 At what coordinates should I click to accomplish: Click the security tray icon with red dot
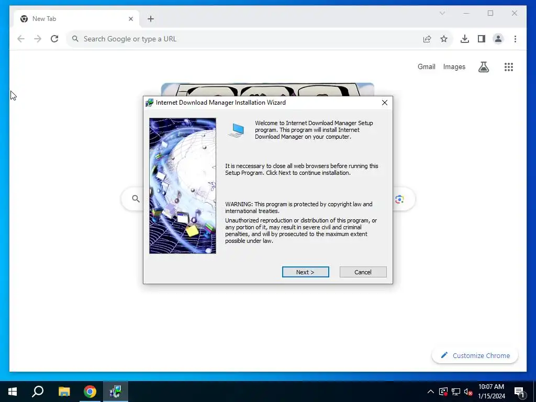click(443, 392)
